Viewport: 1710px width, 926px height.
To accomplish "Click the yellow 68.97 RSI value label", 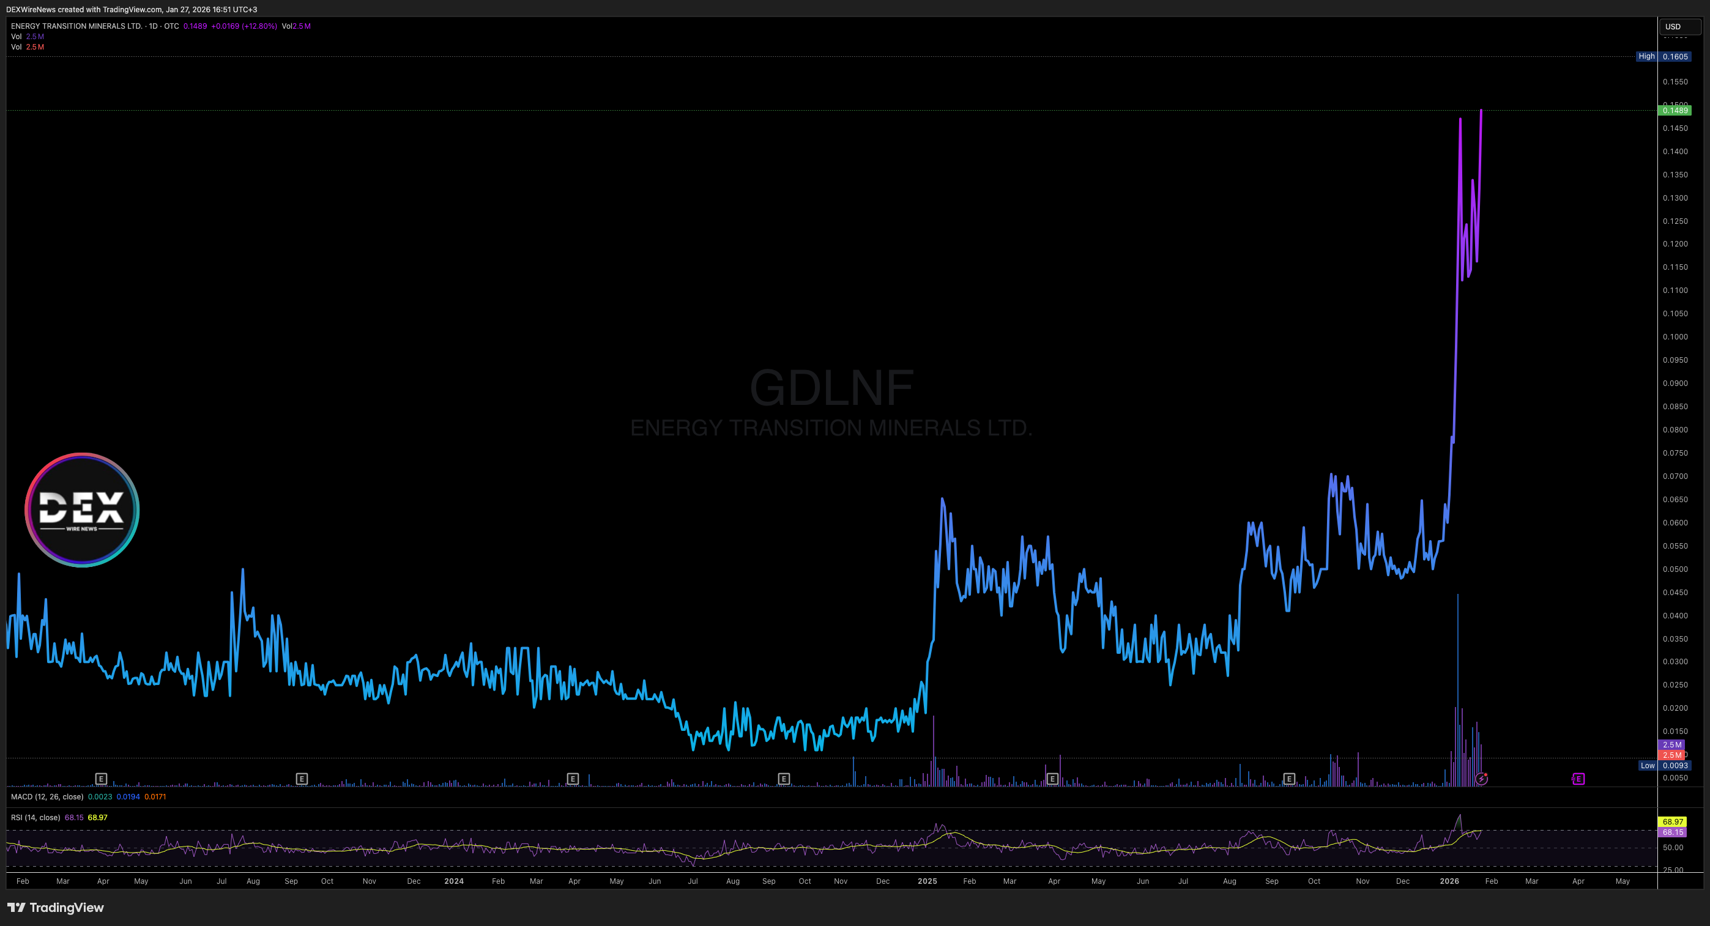I will [1672, 822].
